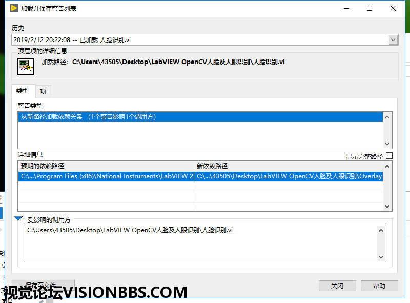
Task: Select the new dependency path cell ending in Overlay
Action: (x=289, y=176)
